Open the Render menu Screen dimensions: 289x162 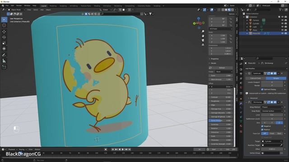pos(19,6)
